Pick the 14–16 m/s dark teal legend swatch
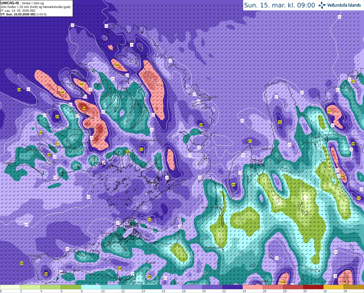The width and height of the screenshot is (364, 293). click(152, 287)
